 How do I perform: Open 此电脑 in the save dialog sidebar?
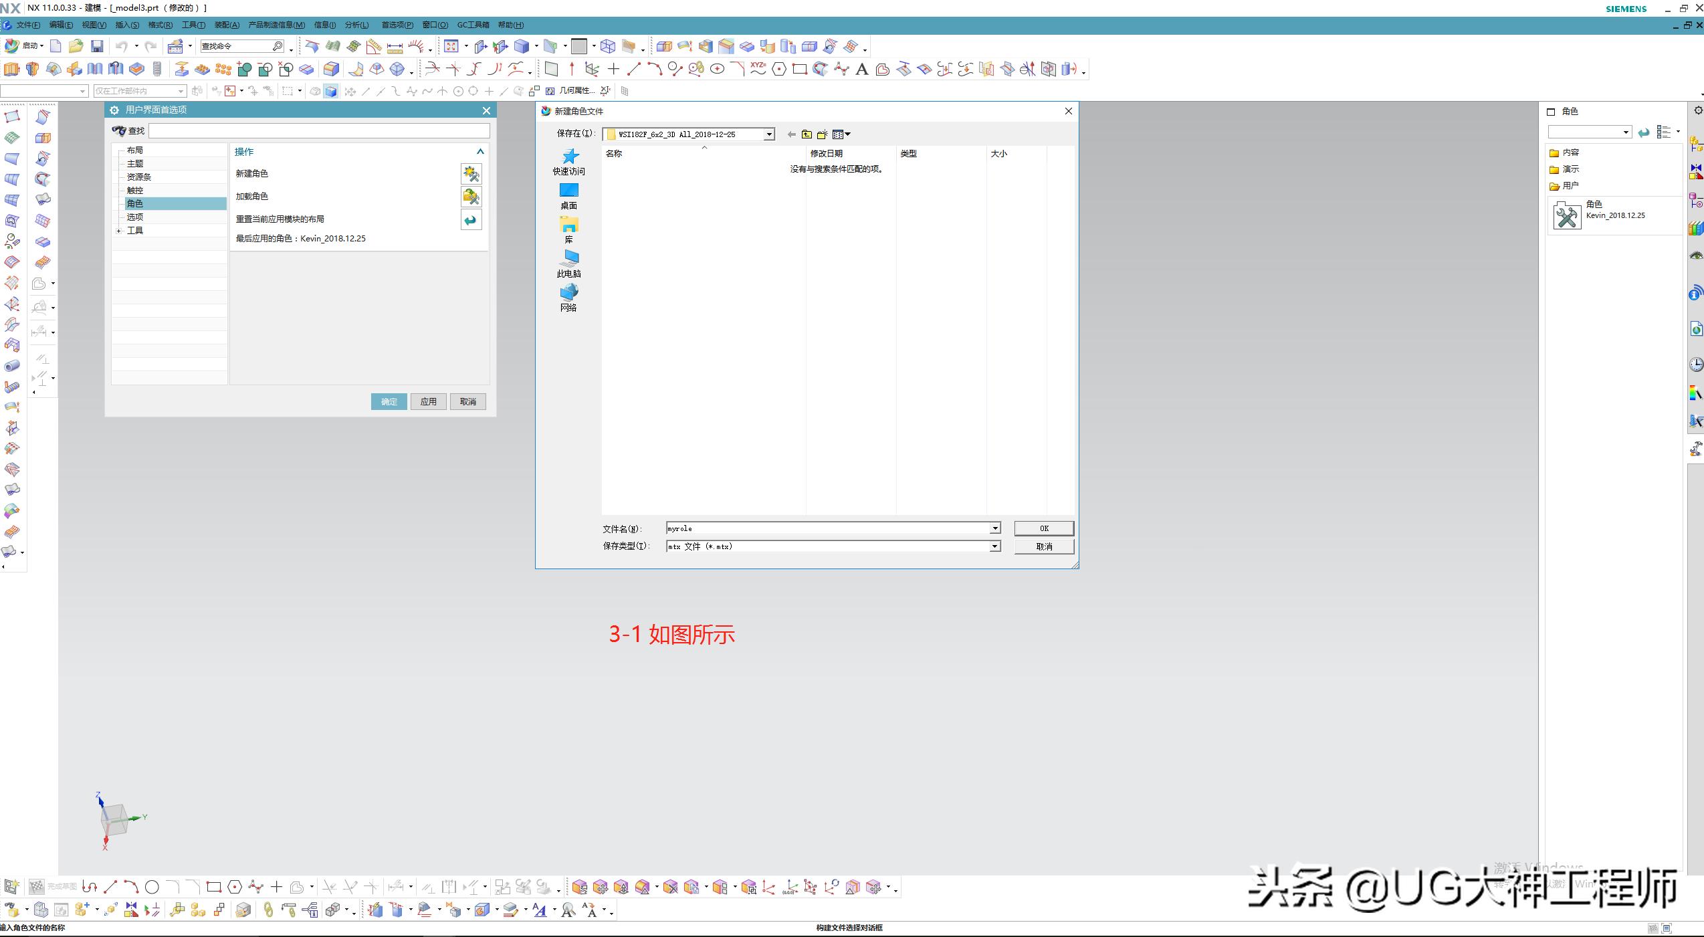coord(569,264)
